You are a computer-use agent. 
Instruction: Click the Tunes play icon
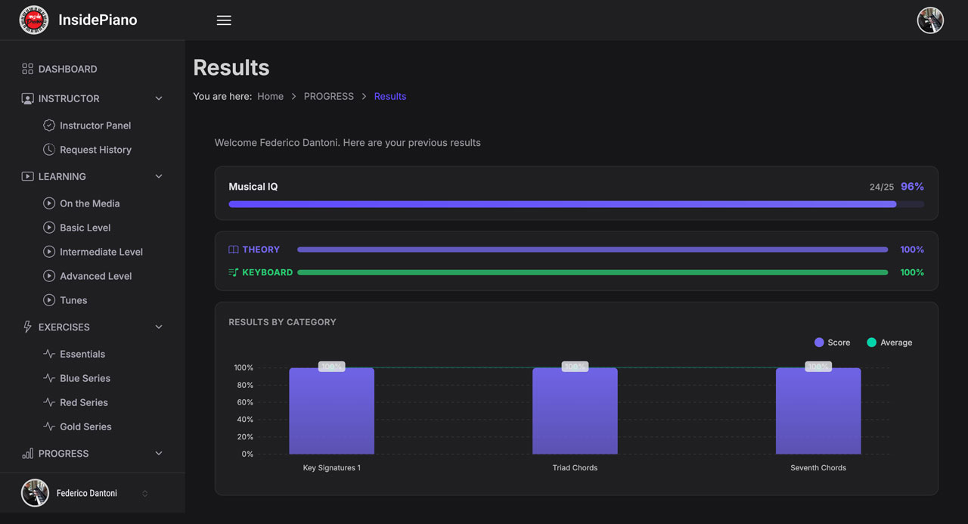point(49,300)
